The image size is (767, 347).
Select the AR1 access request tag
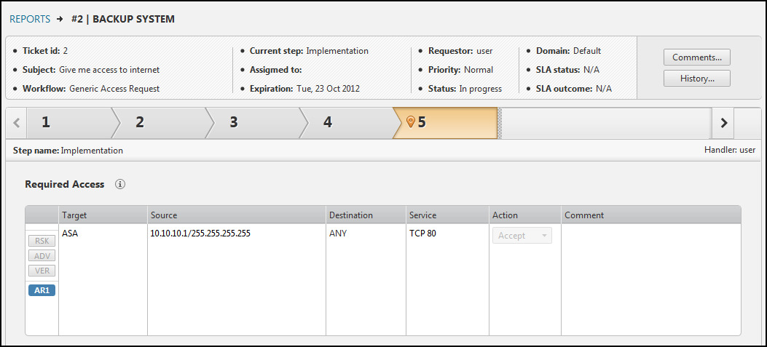(x=42, y=290)
